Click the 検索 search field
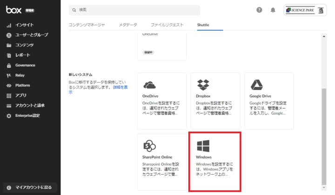Screen dimensions: 335x195 [x=134, y=10]
